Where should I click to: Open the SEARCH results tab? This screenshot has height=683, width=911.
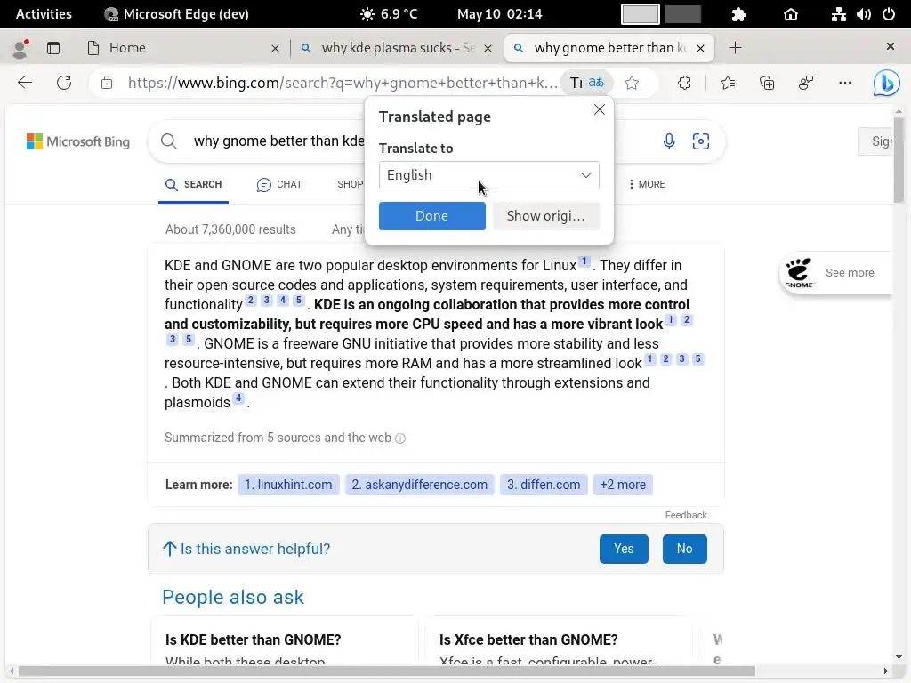tap(193, 185)
